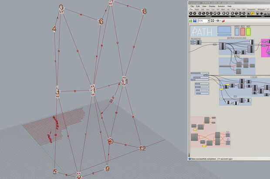Open the arrow beside the preview eye icon
Image resolution: width=270 pixels, height=179 pixels.
point(221,21)
